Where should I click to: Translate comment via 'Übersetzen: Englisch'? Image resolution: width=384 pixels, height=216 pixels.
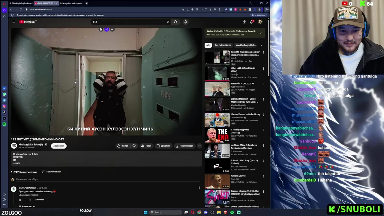(x=28, y=195)
